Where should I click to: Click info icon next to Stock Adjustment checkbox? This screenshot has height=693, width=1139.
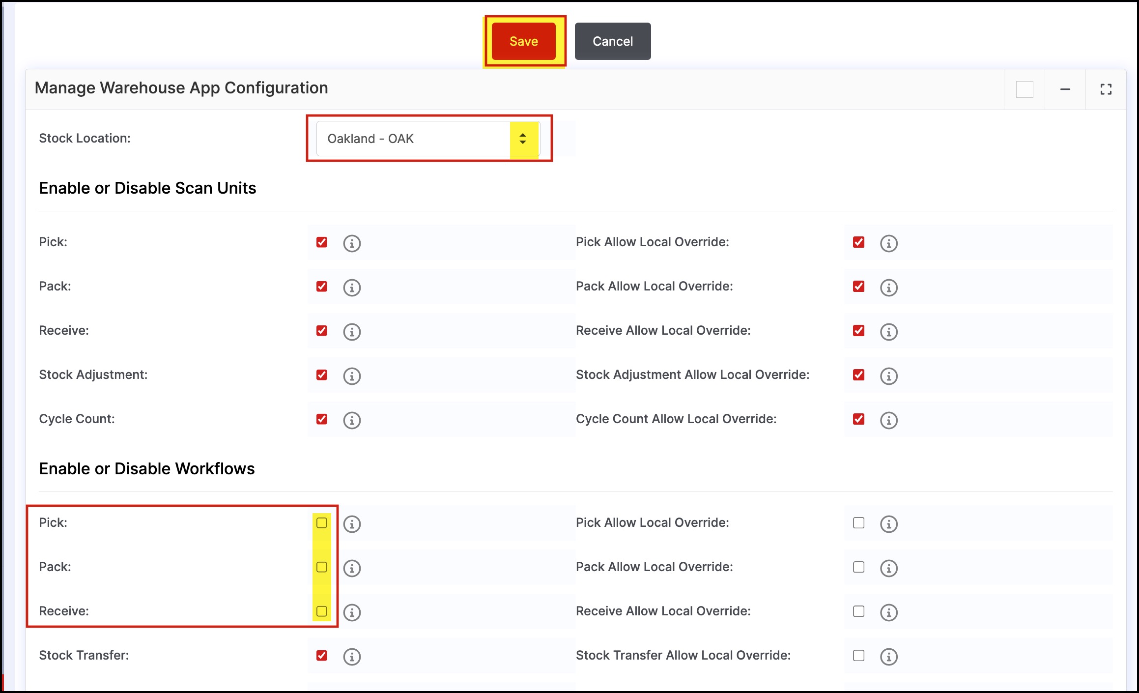pos(352,376)
